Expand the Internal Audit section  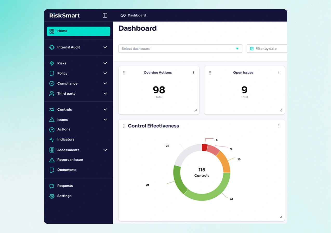pyautogui.click(x=105, y=47)
